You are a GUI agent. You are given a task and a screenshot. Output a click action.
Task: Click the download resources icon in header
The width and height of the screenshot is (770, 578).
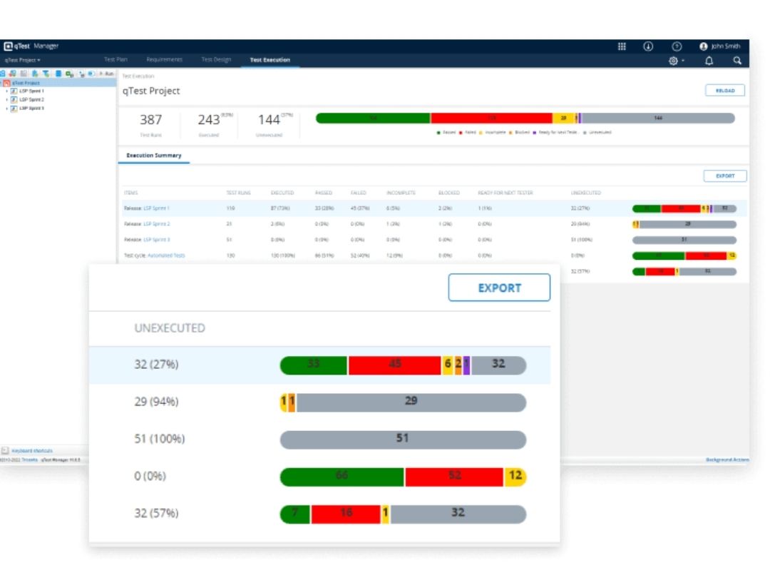648,46
